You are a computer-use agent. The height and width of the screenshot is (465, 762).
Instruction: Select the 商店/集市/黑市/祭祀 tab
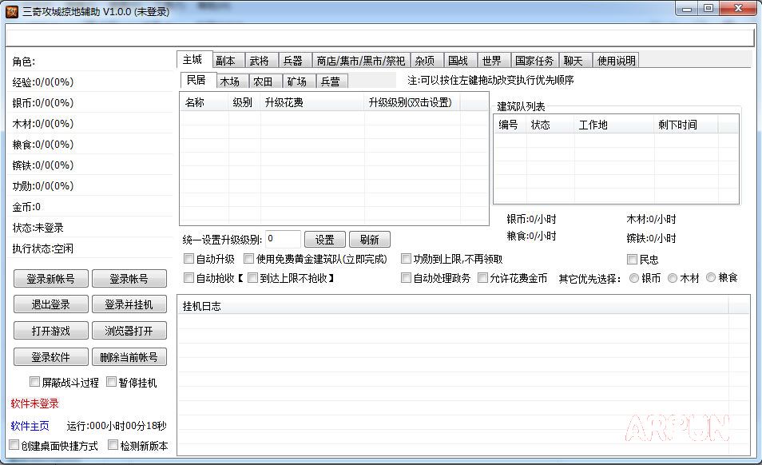click(x=360, y=61)
